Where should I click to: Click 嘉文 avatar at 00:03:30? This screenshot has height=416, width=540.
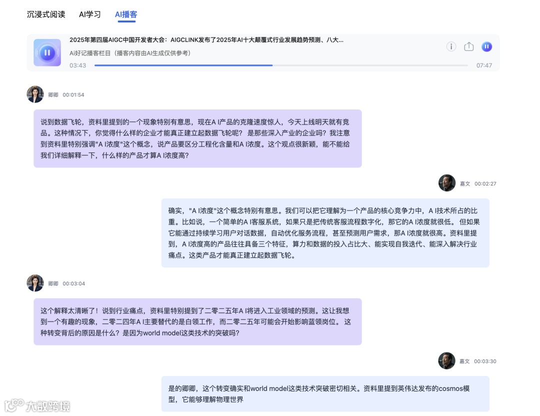446,360
